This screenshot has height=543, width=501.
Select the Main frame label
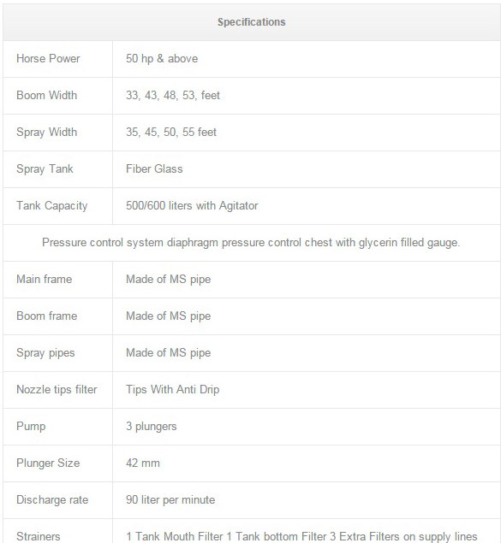44,279
